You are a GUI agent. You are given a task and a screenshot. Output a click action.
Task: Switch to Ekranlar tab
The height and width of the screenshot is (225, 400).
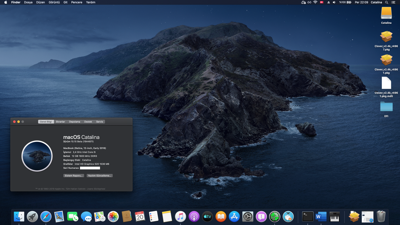[60, 122]
